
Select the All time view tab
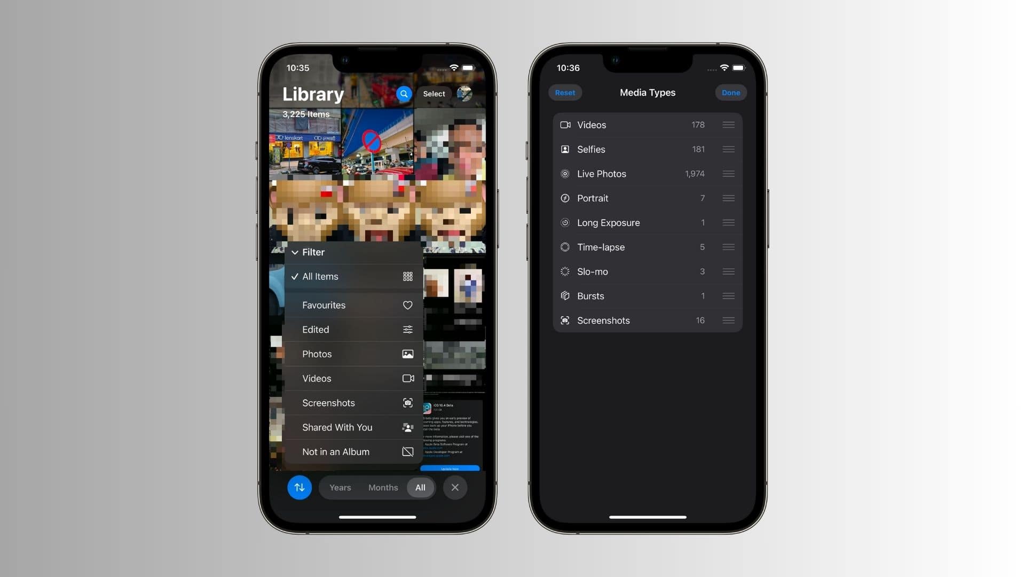pyautogui.click(x=420, y=487)
